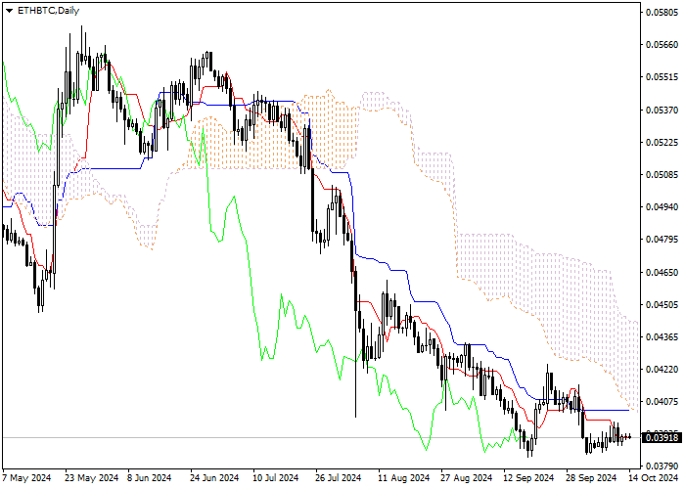This screenshot has height=489, width=685.
Task: Click the 26 Jul 2024 date label
Action: 339,478
